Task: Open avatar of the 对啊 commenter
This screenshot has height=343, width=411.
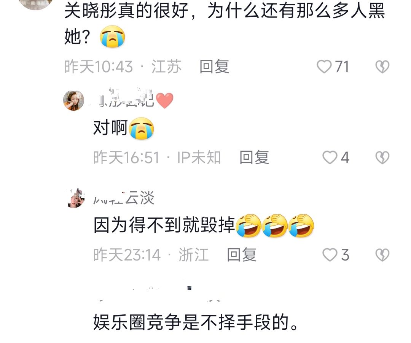Action: pos(74,100)
